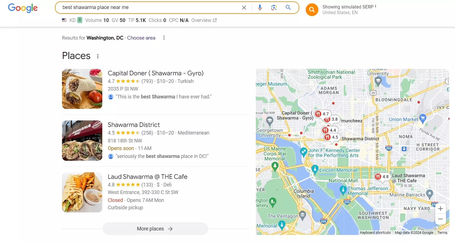Viewport: 455px width, 242px height.
Task: Clear the search query with X
Action: [x=244, y=8]
